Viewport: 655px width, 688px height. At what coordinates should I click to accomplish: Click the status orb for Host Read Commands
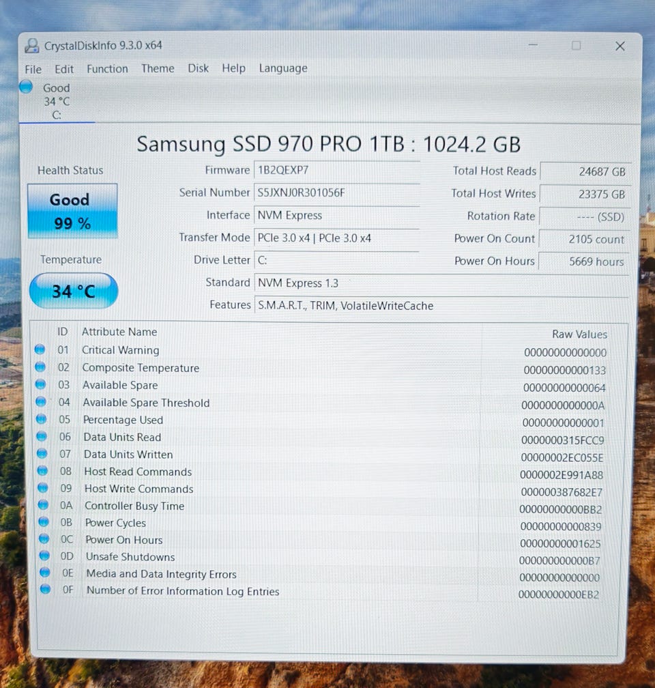coord(42,470)
